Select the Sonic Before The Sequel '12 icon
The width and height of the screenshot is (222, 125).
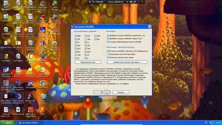click(18, 85)
